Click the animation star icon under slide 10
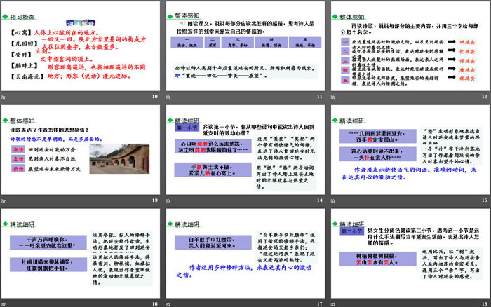Image resolution: width=491 pixels, height=307 pixels. point(4,97)
